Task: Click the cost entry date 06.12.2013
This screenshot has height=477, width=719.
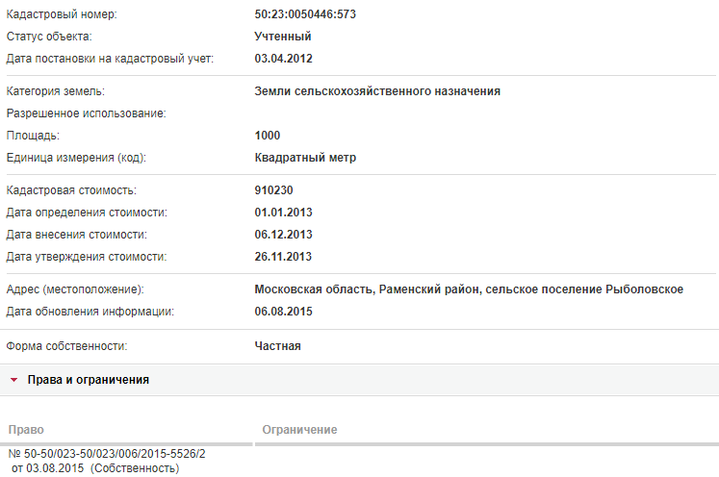Action: pyautogui.click(x=283, y=235)
